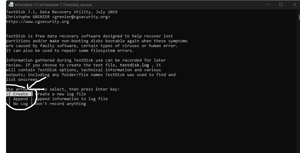Minimize the TestDisk console window

click(268, 5)
